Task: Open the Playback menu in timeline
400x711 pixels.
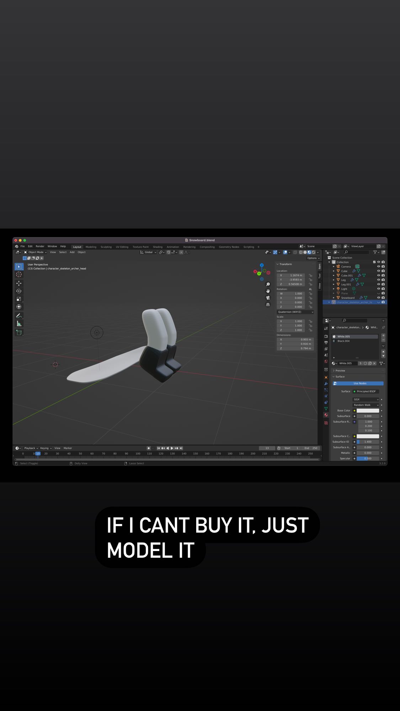Action: [31, 448]
